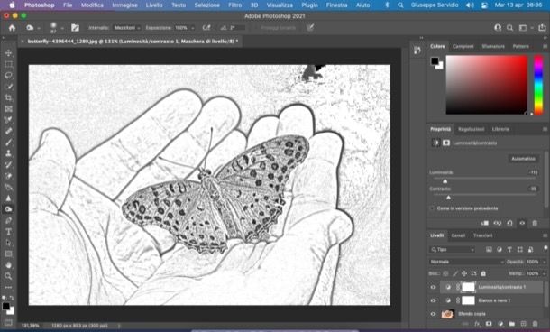Viewport: 550px width, 332px height.
Task: Open the Esposizione percentage dropdown
Action: [x=193, y=28]
